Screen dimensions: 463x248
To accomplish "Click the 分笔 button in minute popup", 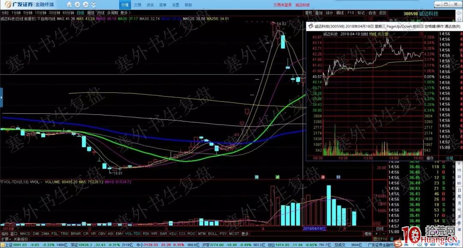I will tap(449, 158).
